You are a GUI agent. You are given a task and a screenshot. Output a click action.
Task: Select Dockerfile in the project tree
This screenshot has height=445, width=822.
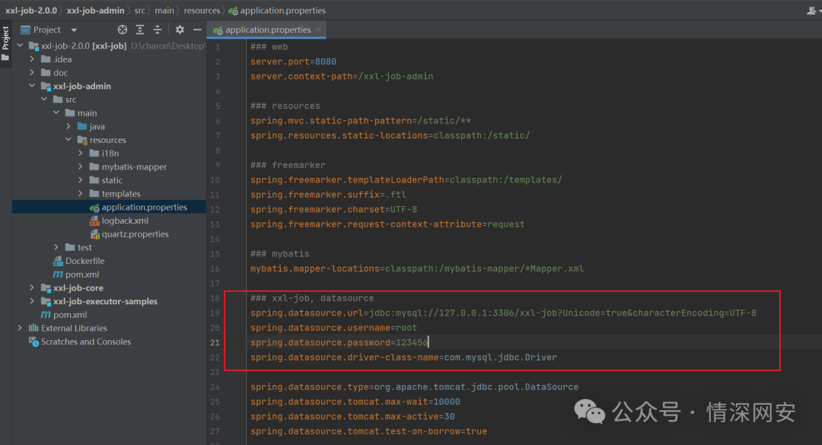click(x=84, y=261)
